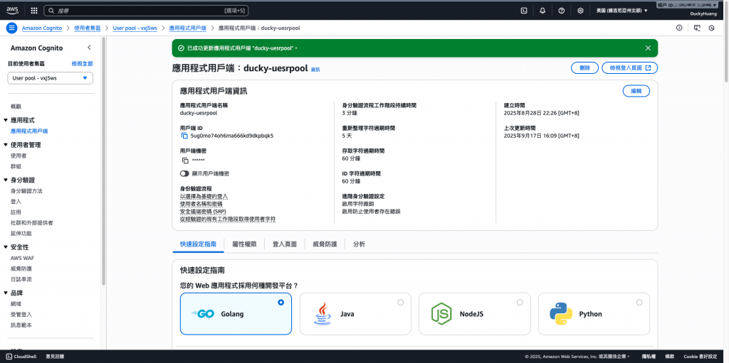Copy the client secret value
The width and height of the screenshot is (729, 363).
[185, 161]
